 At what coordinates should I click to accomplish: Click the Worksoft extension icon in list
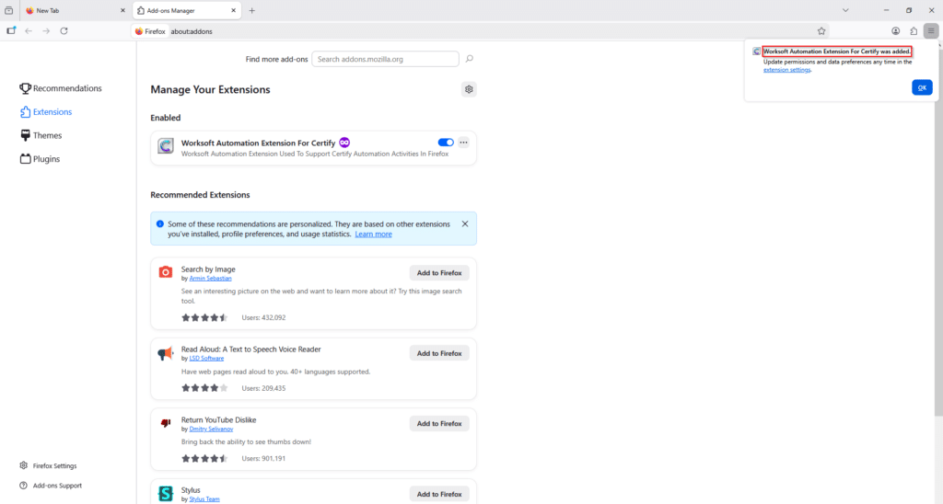[166, 145]
